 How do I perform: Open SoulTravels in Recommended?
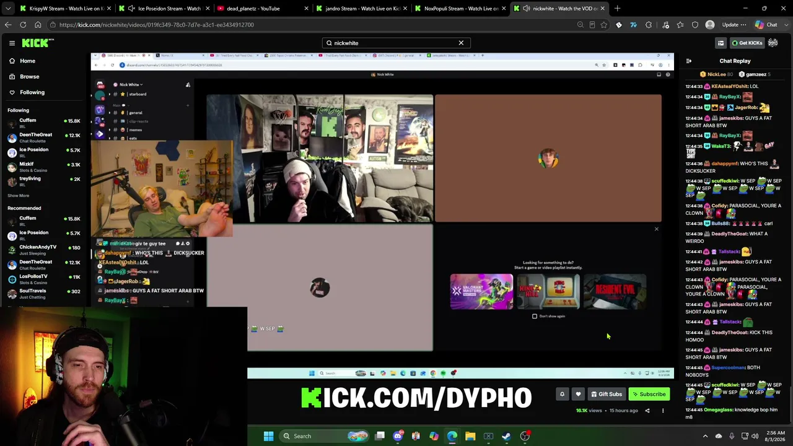tap(43, 293)
